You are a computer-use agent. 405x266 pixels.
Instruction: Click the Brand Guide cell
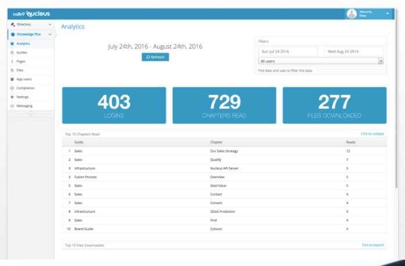coord(84,229)
